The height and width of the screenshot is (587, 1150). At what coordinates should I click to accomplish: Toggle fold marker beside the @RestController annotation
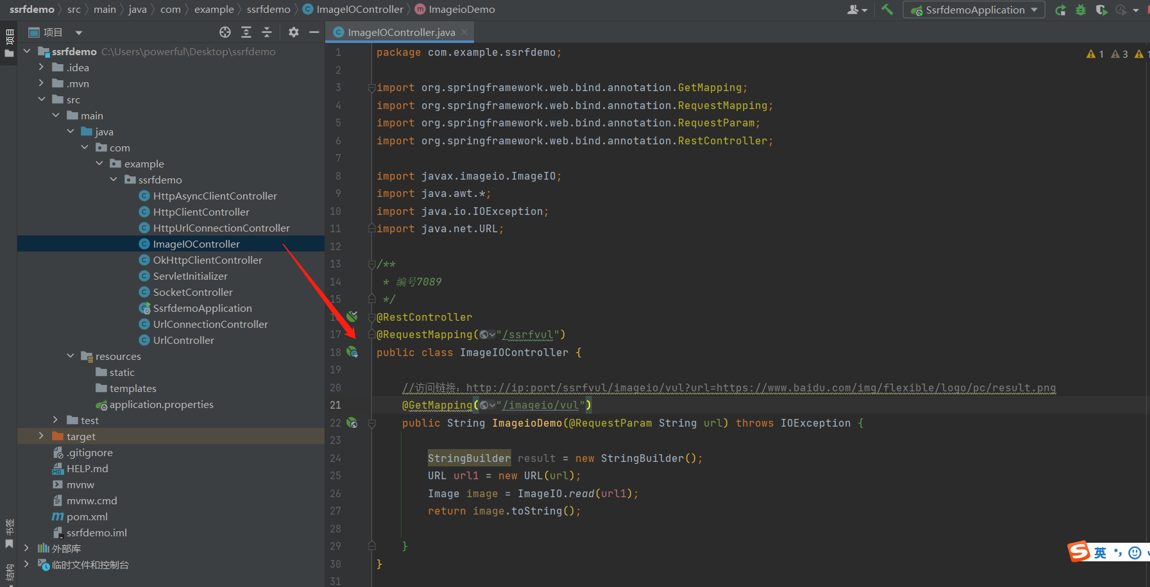(371, 318)
